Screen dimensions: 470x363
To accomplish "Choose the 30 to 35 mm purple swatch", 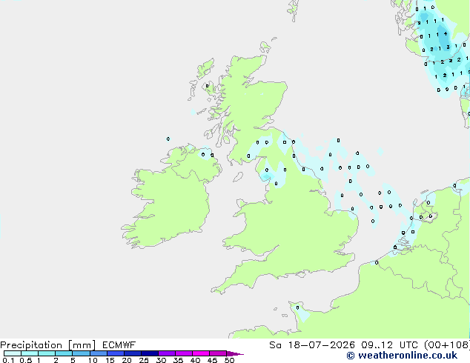I will (167, 353).
